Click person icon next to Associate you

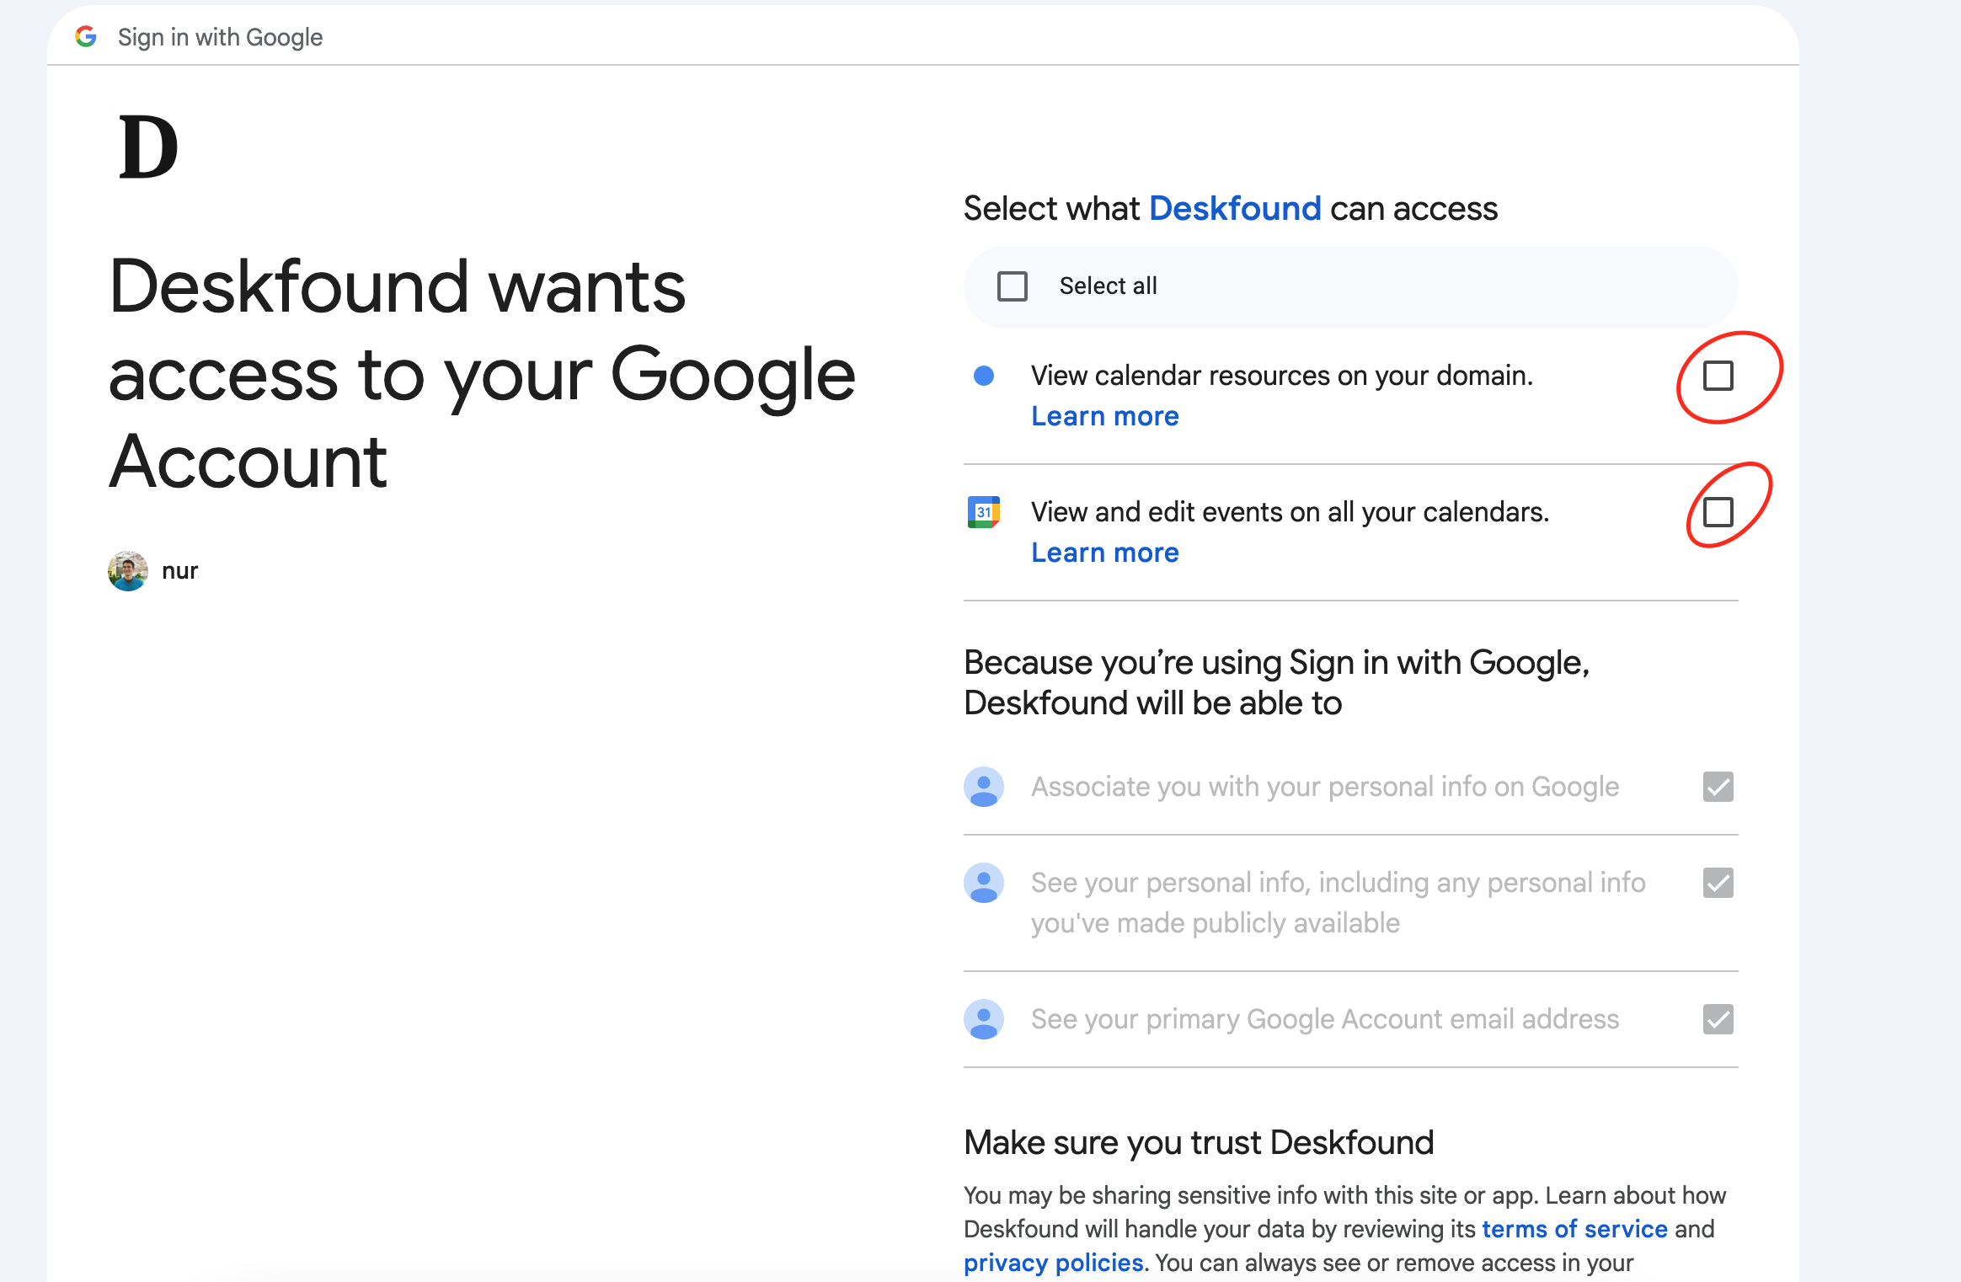[983, 787]
